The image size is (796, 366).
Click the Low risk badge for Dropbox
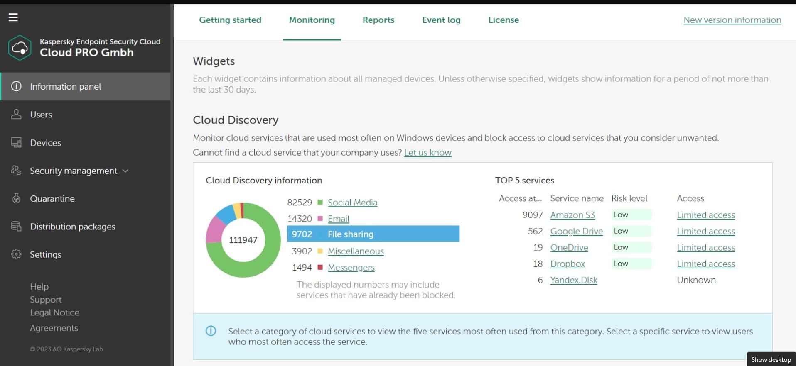pyautogui.click(x=631, y=264)
